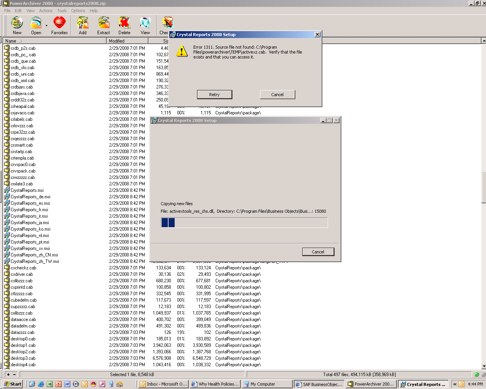Switch to My Computer taskbar button
486x389 pixels.
(267, 384)
